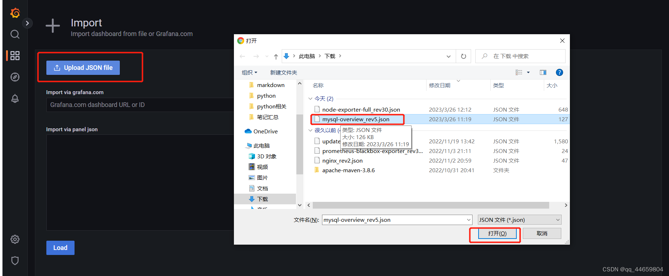Select 3D 对象 in navigation tree
The height and width of the screenshot is (276, 669).
pyautogui.click(x=267, y=157)
